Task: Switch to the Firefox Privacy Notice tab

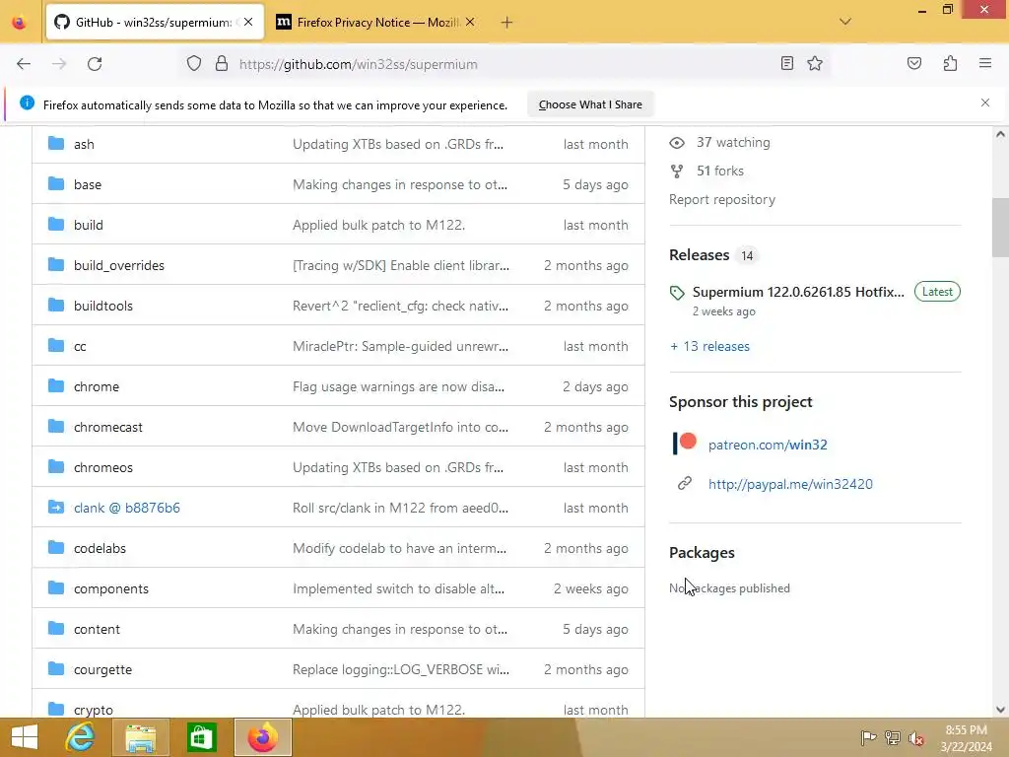Action: 376,23
